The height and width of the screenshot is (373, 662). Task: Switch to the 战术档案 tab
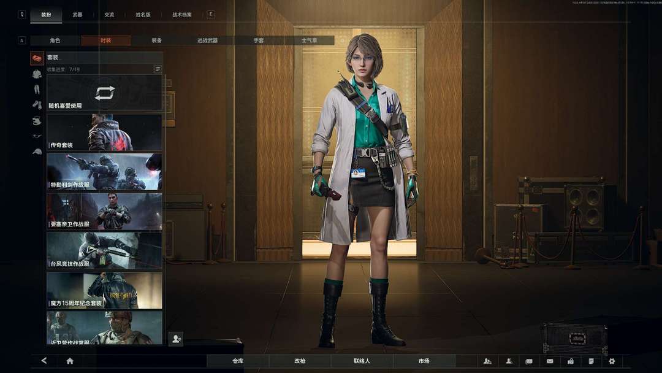[181, 15]
